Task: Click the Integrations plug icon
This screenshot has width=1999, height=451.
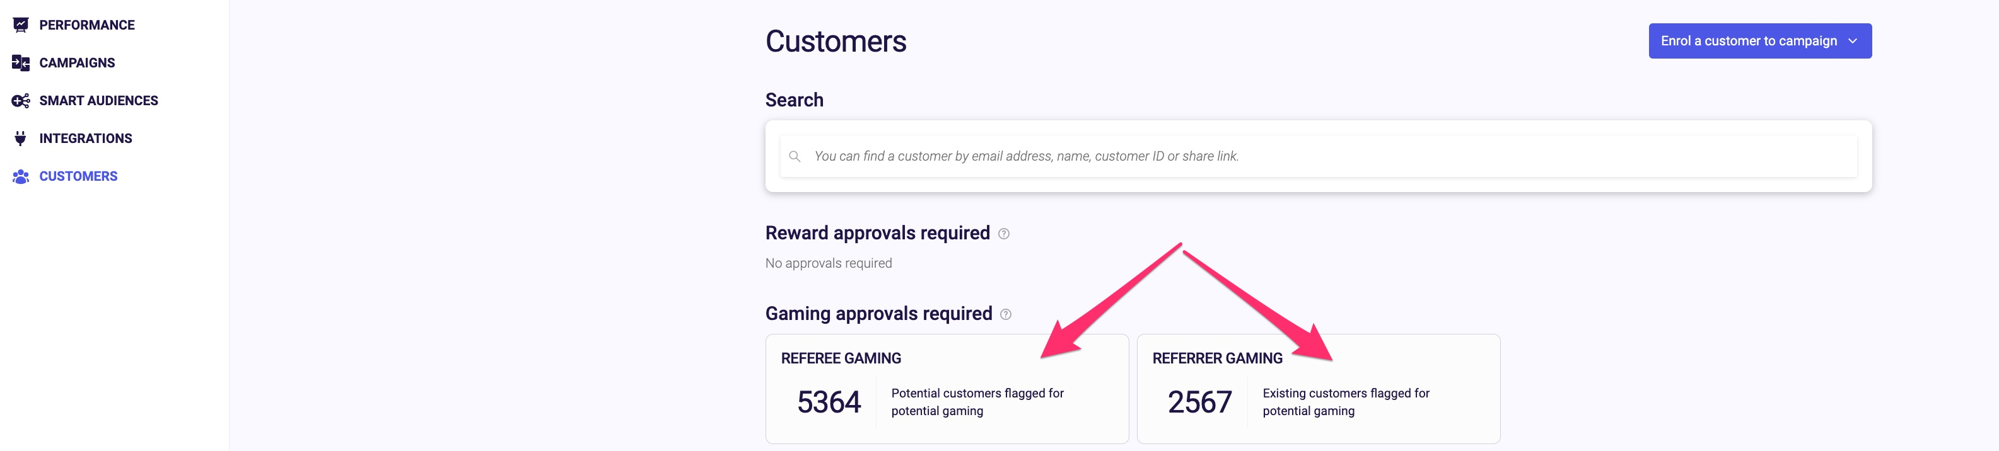Action: [21, 139]
